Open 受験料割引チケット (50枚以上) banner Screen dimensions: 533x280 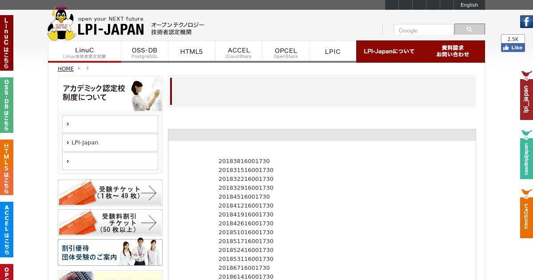[110, 222]
